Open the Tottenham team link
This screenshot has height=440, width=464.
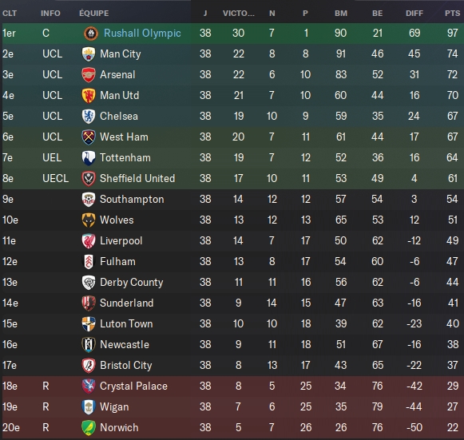click(125, 158)
